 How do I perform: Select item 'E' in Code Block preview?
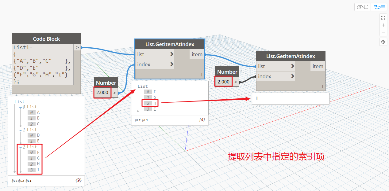pyautogui.click(x=38, y=141)
